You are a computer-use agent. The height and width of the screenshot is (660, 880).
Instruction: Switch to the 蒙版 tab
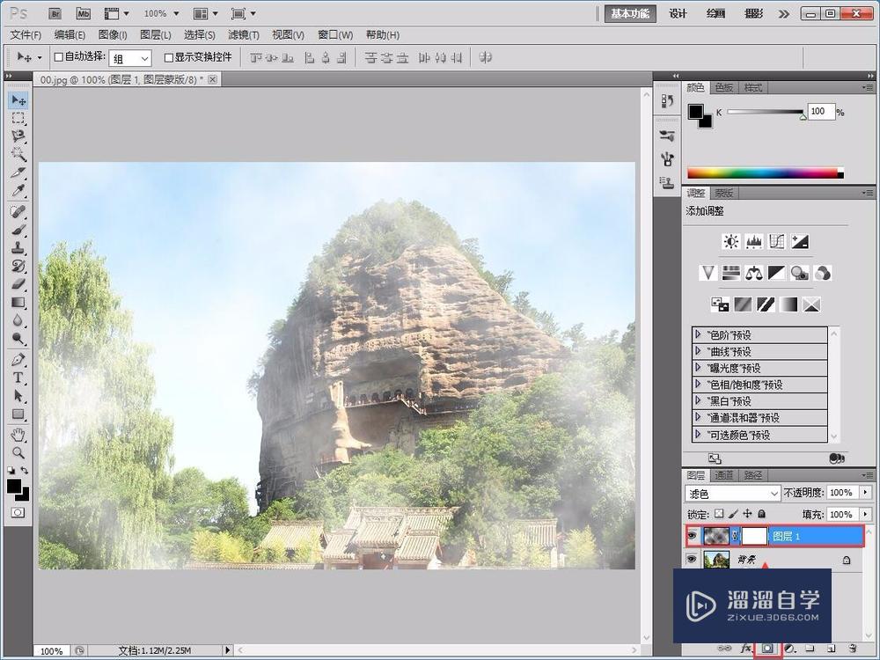pyautogui.click(x=723, y=193)
